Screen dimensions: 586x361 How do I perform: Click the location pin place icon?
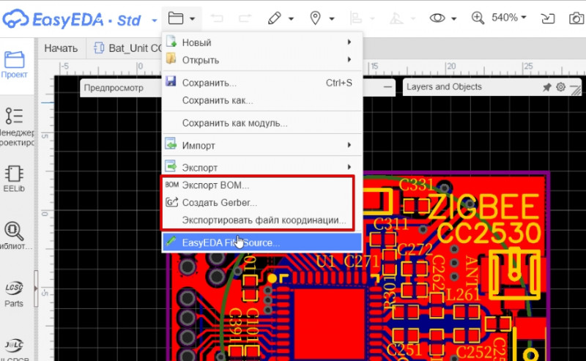[316, 18]
